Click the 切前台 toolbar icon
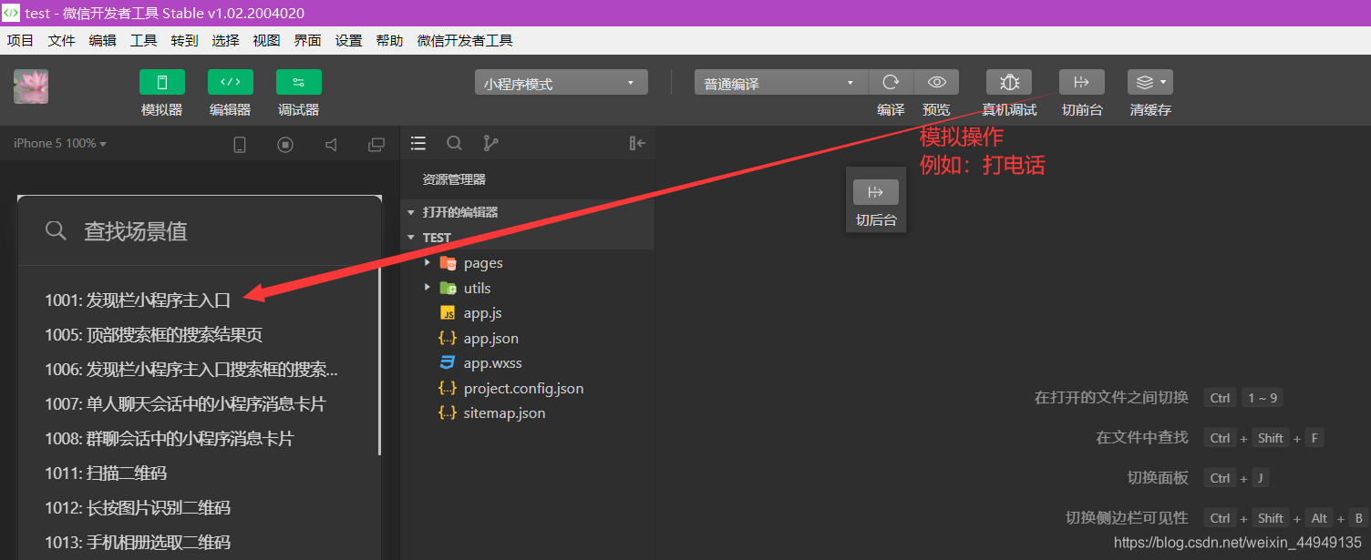 point(1082,82)
